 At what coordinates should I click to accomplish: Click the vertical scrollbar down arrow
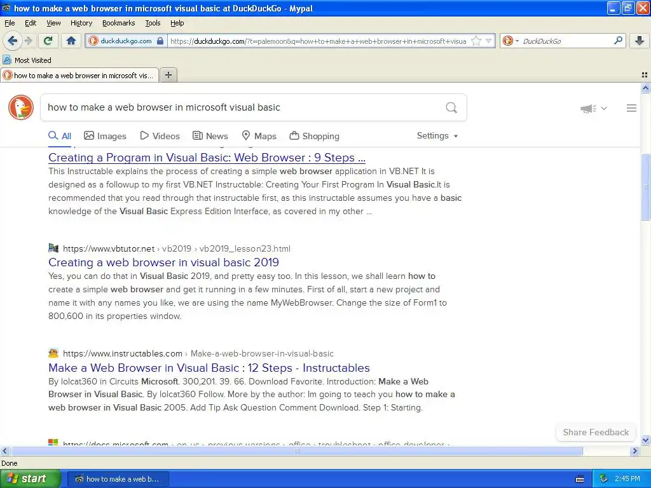click(x=645, y=440)
